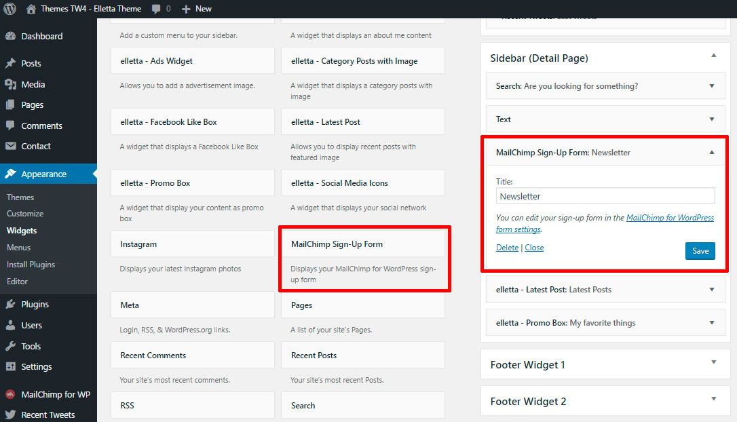Screen dimensions: 737x422
Task: Open Customize under Appearance
Action: pos(25,214)
